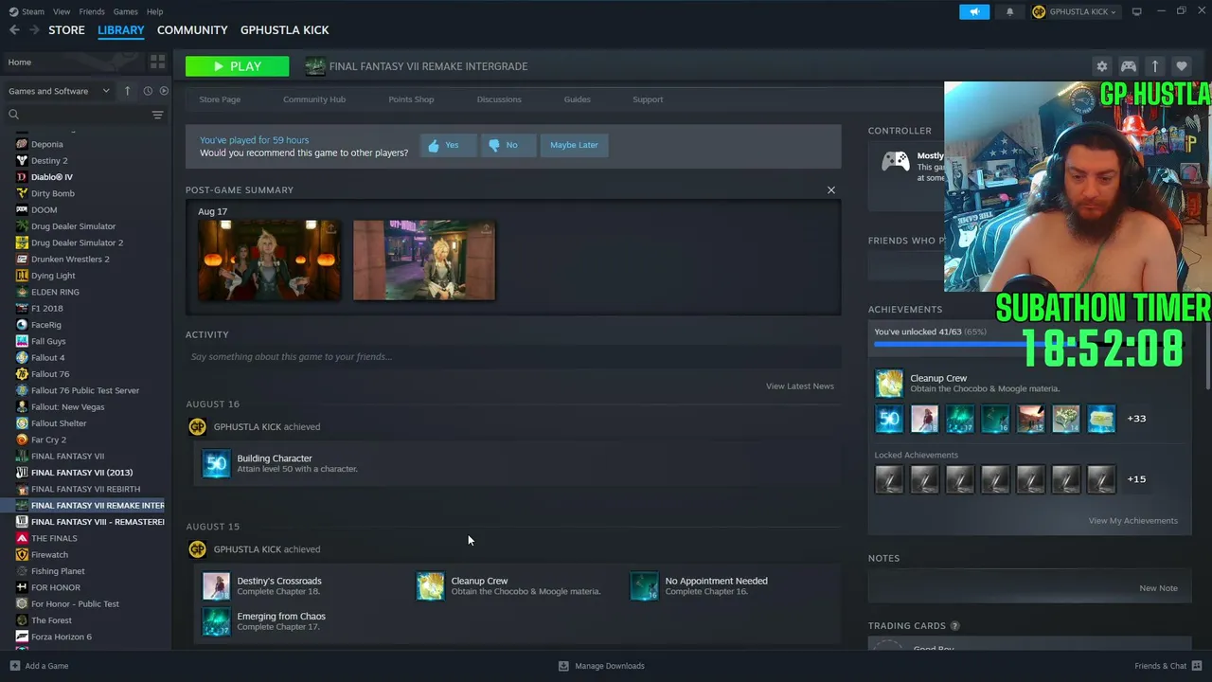This screenshot has width=1212, height=682.
Task: Click the Trading Cards help question icon
Action: tap(954, 626)
